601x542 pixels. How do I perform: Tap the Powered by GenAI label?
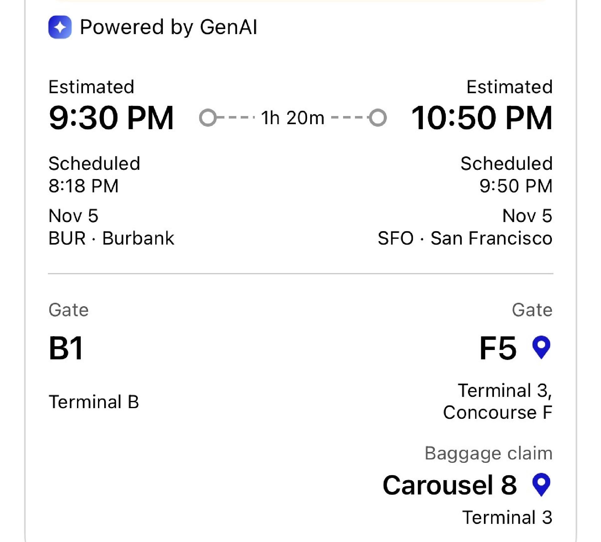pyautogui.click(x=168, y=27)
